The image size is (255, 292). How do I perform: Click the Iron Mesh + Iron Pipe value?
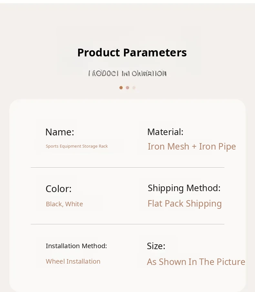192,147
